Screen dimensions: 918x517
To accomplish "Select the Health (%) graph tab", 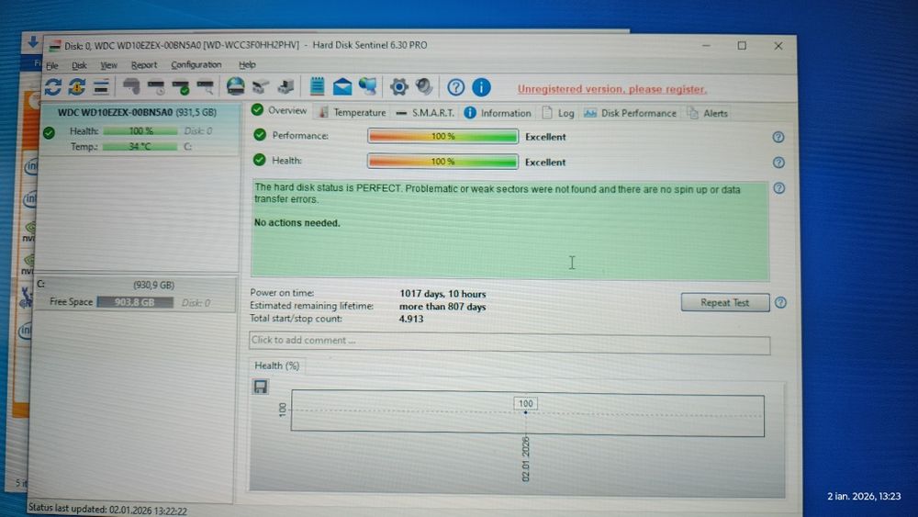I will [276, 365].
